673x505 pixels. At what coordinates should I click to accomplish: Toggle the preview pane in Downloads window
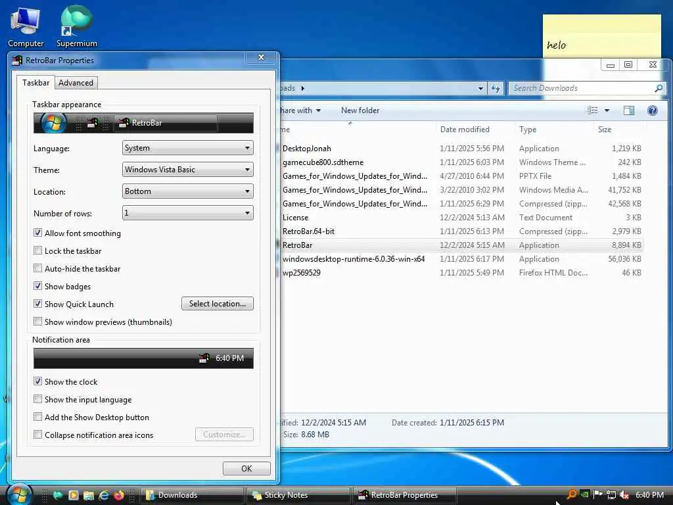point(629,110)
